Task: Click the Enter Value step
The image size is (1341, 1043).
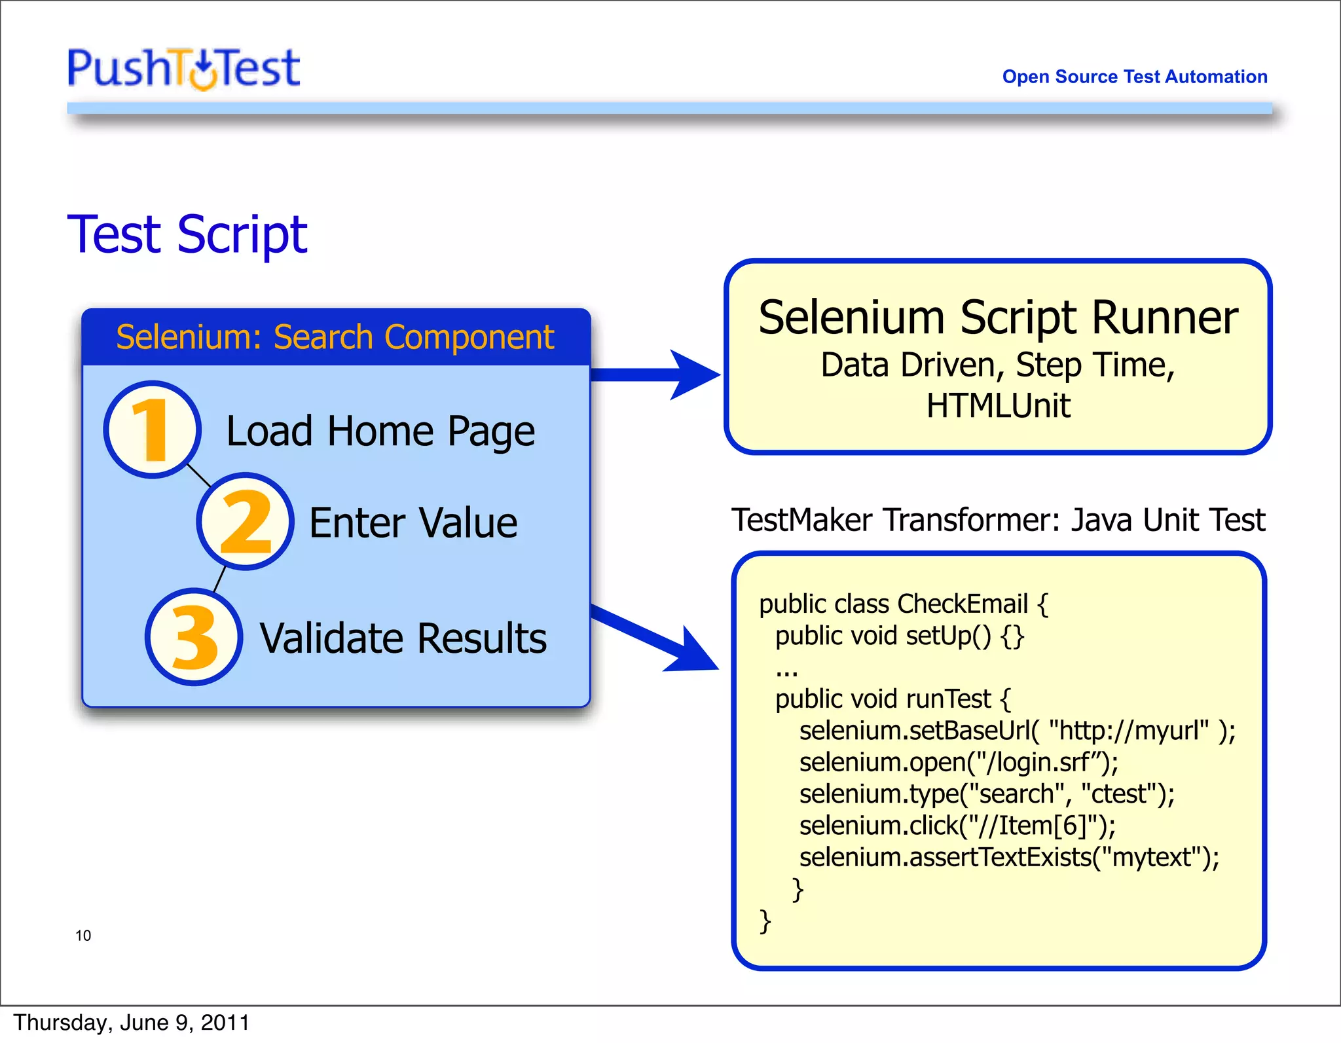Action: coord(413,522)
